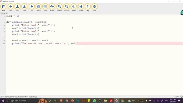Open Help from the toolbar
This screenshot has width=183, height=103.
pyautogui.click(x=88, y=7)
